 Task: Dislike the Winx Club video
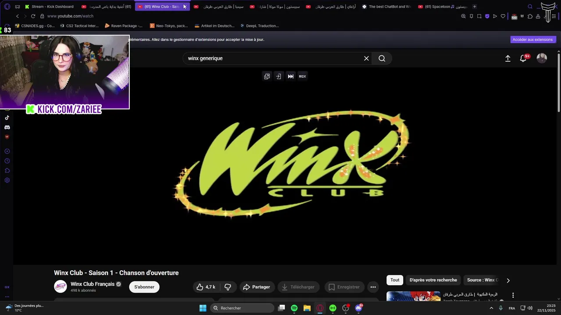point(227,287)
